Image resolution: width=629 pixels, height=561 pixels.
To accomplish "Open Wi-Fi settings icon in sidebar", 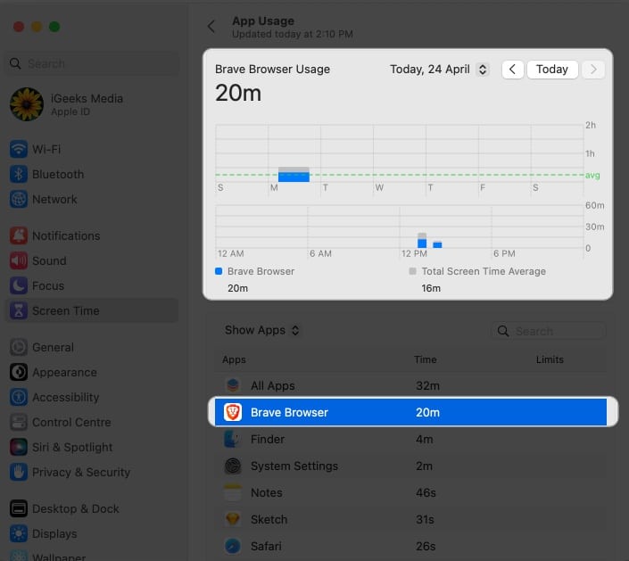I will click(19, 149).
